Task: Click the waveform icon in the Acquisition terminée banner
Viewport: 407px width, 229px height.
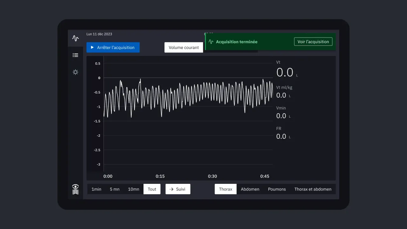Action: [211, 42]
